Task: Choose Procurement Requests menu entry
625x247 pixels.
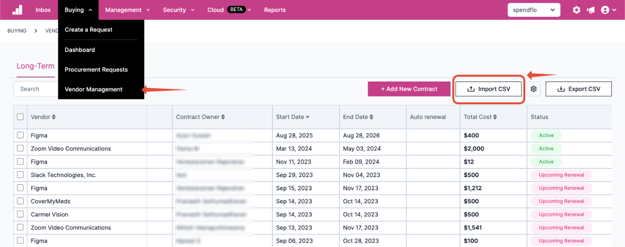Action: pyautogui.click(x=96, y=69)
